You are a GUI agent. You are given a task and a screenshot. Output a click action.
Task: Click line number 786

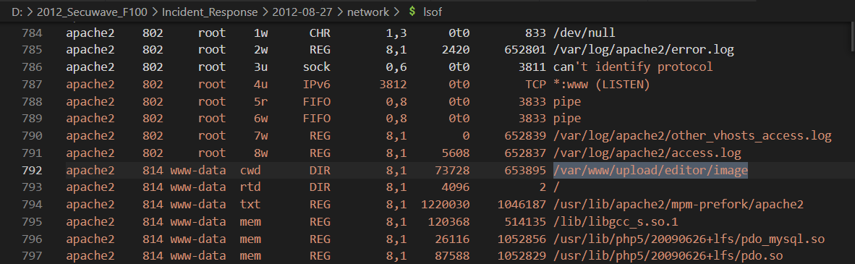32,68
